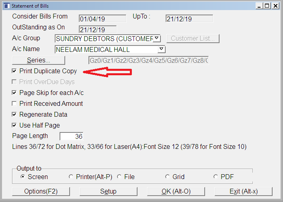Select Printer(Alt-P) output option
283x202 pixels.
71,177
